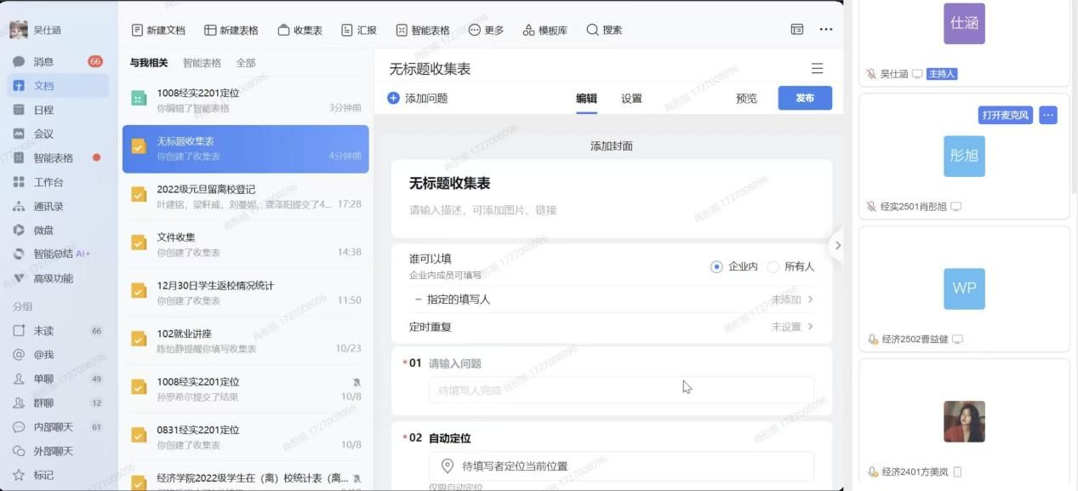Open 日程 calendar in the sidebar
The width and height of the screenshot is (1078, 491).
click(x=43, y=110)
